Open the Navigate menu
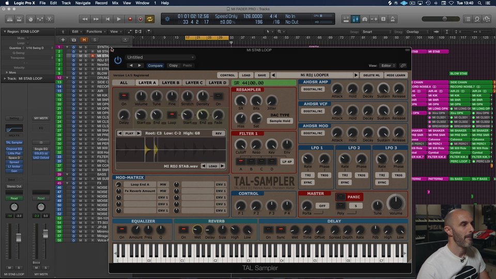Viewport: 496px width, 279px height. [x=83, y=3]
